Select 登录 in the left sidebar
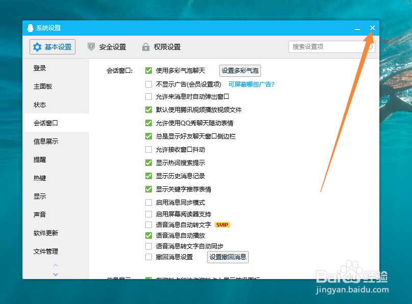Screen dimensions: 412x304 tap(41, 68)
